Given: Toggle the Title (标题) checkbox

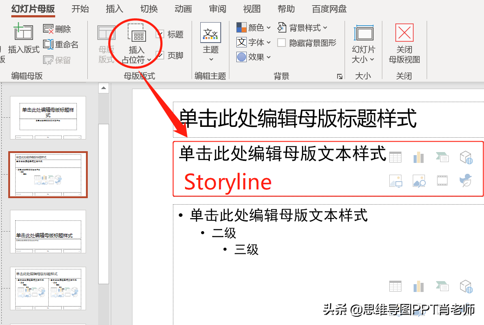Looking at the screenshot, I should [x=160, y=34].
